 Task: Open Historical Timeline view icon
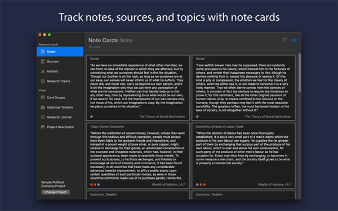(43, 107)
